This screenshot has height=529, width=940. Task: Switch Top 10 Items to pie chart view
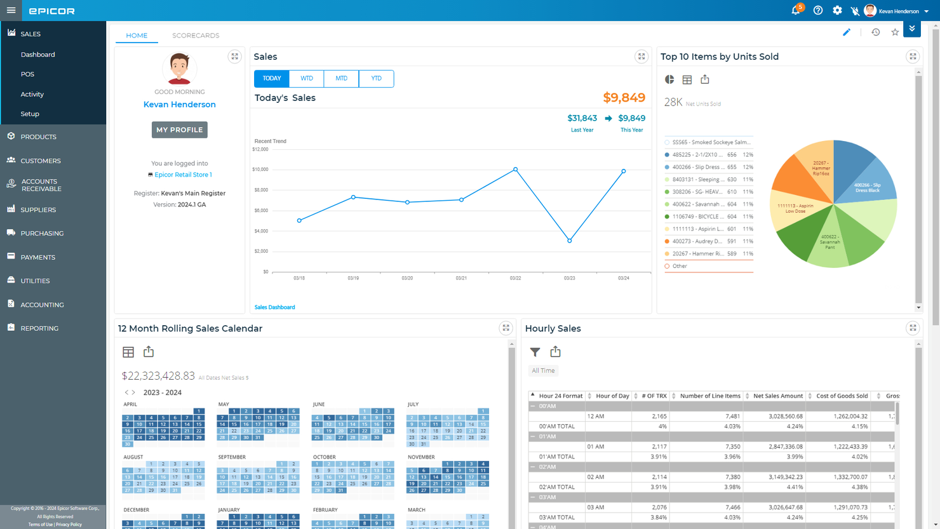(670, 79)
